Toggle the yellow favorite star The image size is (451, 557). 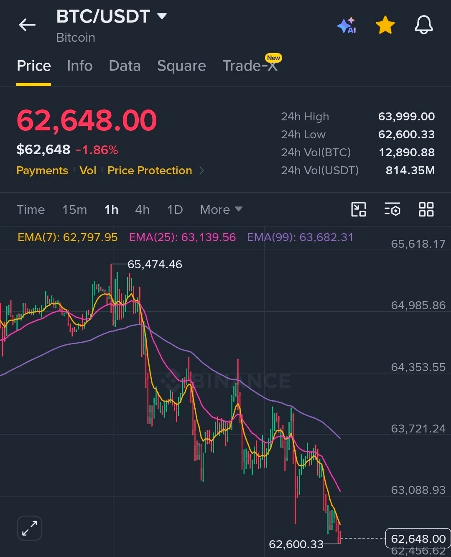(x=385, y=25)
